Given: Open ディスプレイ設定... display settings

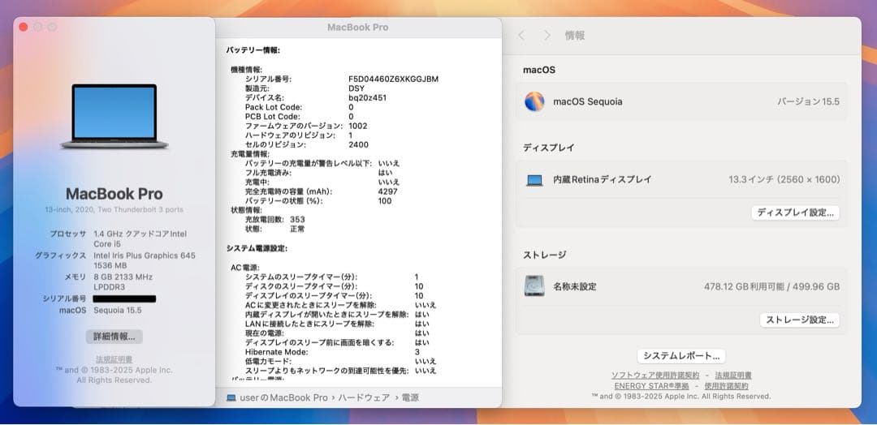Looking at the screenshot, I should pos(795,212).
